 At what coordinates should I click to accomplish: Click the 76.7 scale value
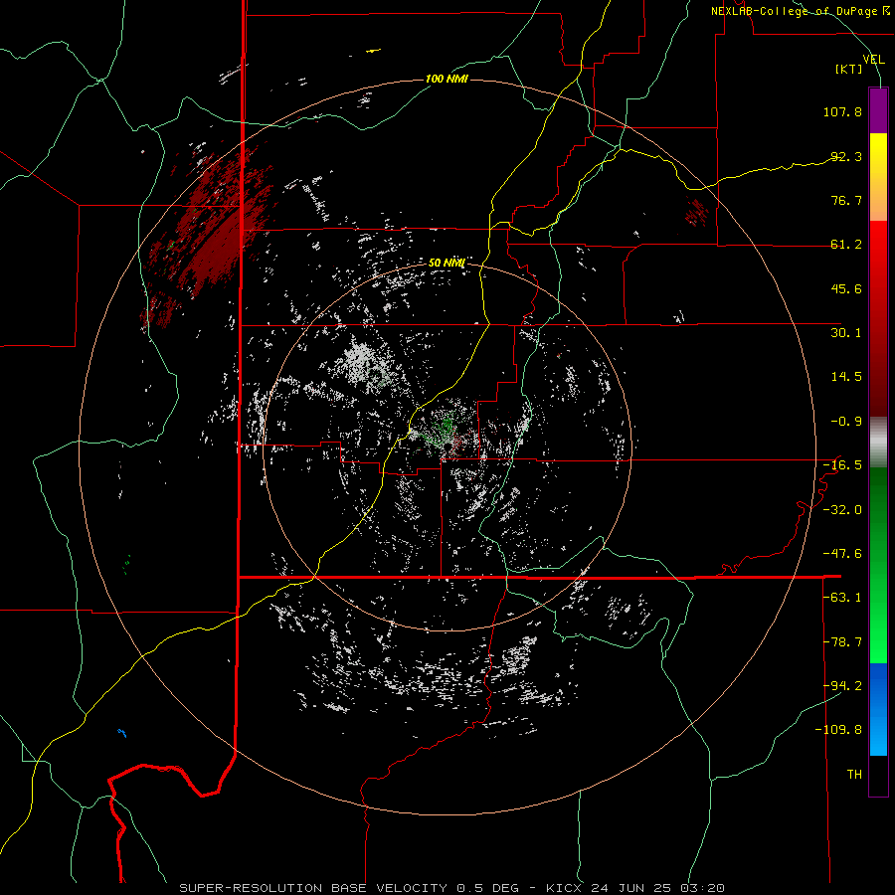point(846,200)
